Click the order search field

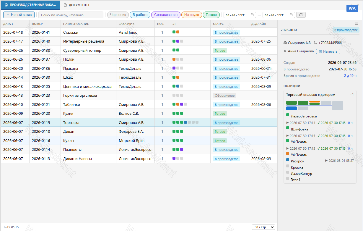click(71, 15)
